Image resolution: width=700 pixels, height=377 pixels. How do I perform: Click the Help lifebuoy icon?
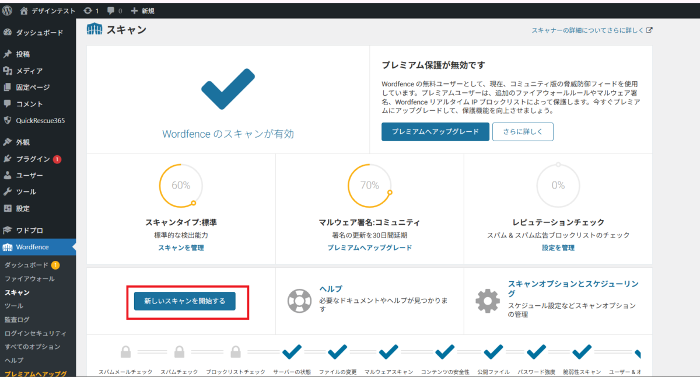[299, 301]
